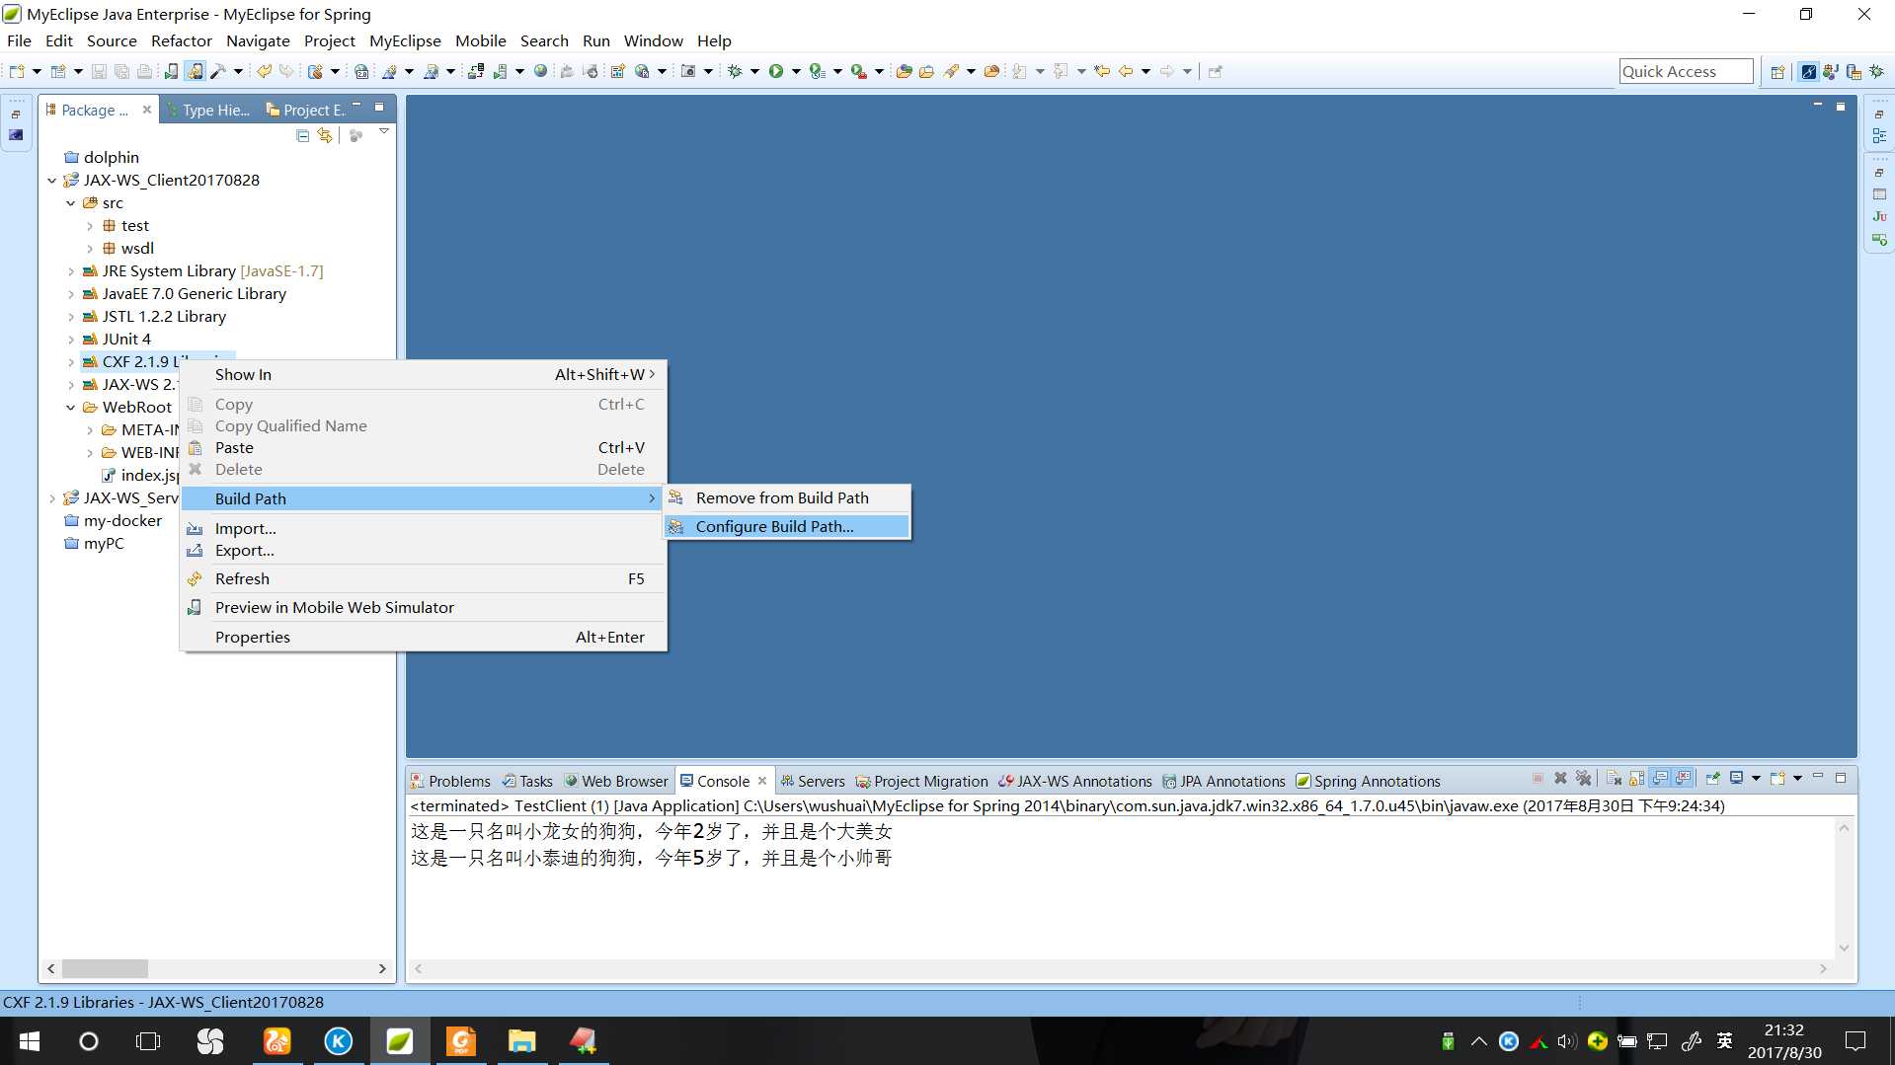Click the Back navigation arrow in toolbar

1125,71
